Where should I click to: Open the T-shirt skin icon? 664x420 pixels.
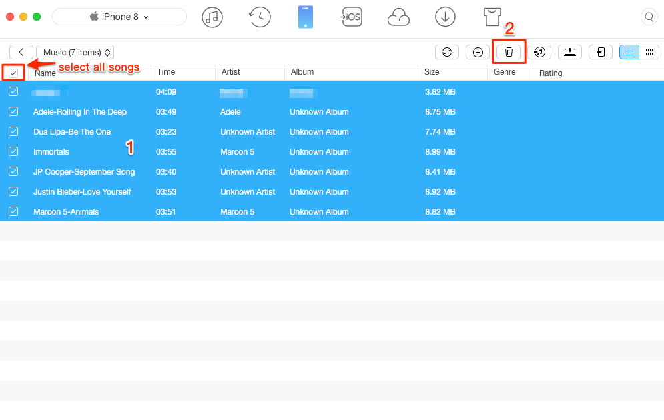[492, 17]
